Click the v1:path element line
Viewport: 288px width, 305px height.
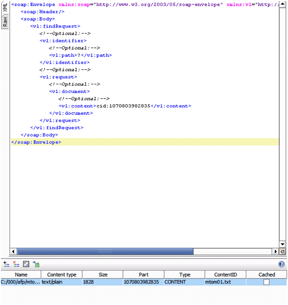pos(80,55)
